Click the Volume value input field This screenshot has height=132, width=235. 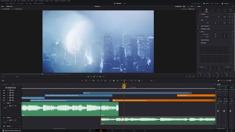[x=224, y=17]
